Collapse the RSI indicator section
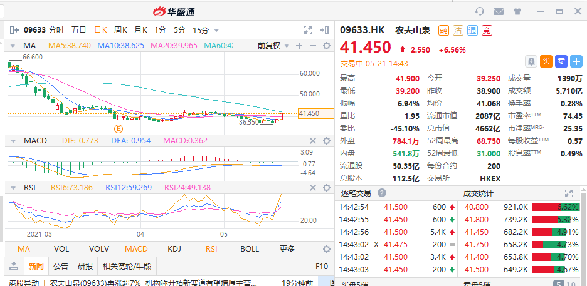Screen dimensions: 587x286 pyautogui.click(x=13, y=187)
